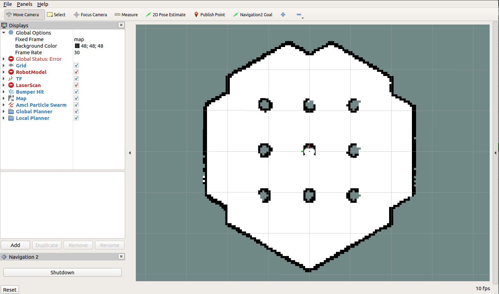Expand the Grid display properties
Viewport: 499px width, 294px height.
[x=4, y=65]
